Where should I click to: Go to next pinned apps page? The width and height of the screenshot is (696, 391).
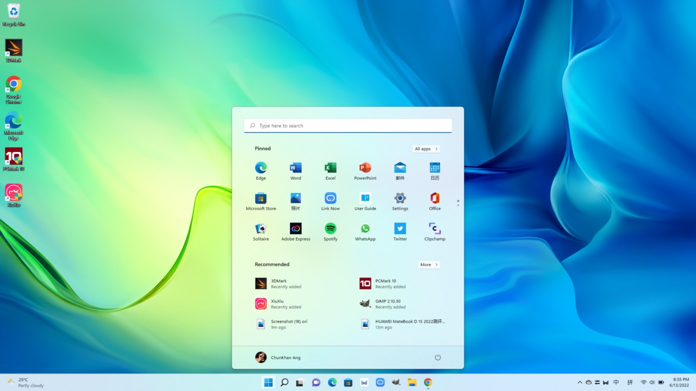tap(458, 205)
